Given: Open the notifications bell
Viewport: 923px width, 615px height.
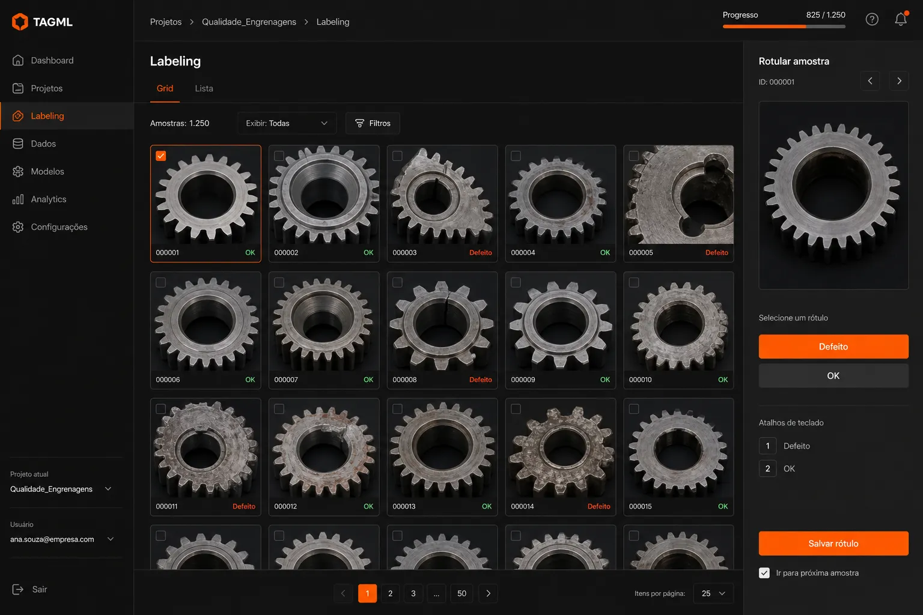Looking at the screenshot, I should click(x=901, y=19).
